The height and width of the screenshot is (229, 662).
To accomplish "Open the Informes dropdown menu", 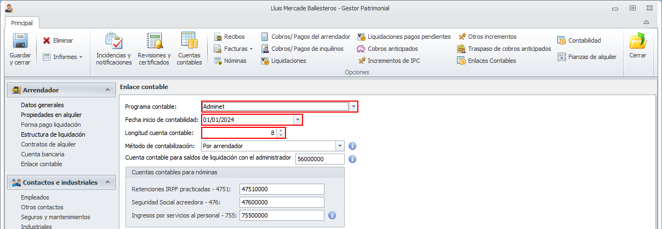I will (x=62, y=57).
